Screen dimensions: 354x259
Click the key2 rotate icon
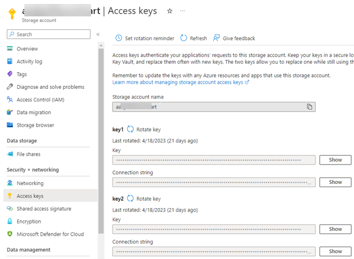click(x=130, y=198)
